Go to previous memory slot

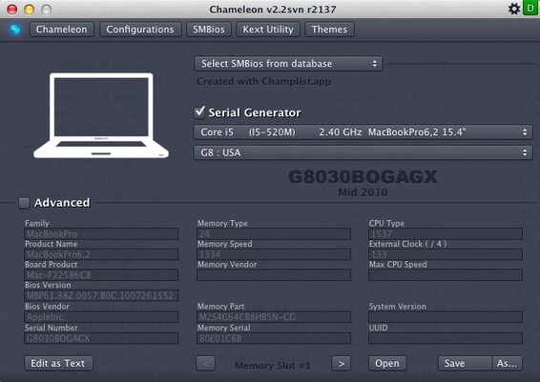pos(205,364)
